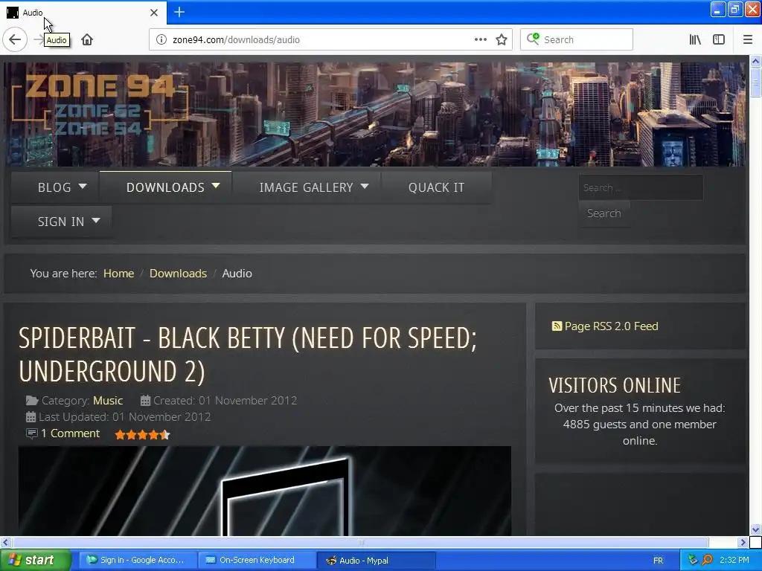The width and height of the screenshot is (762, 571).
Task: Click the first system tray icon
Action: (693, 561)
